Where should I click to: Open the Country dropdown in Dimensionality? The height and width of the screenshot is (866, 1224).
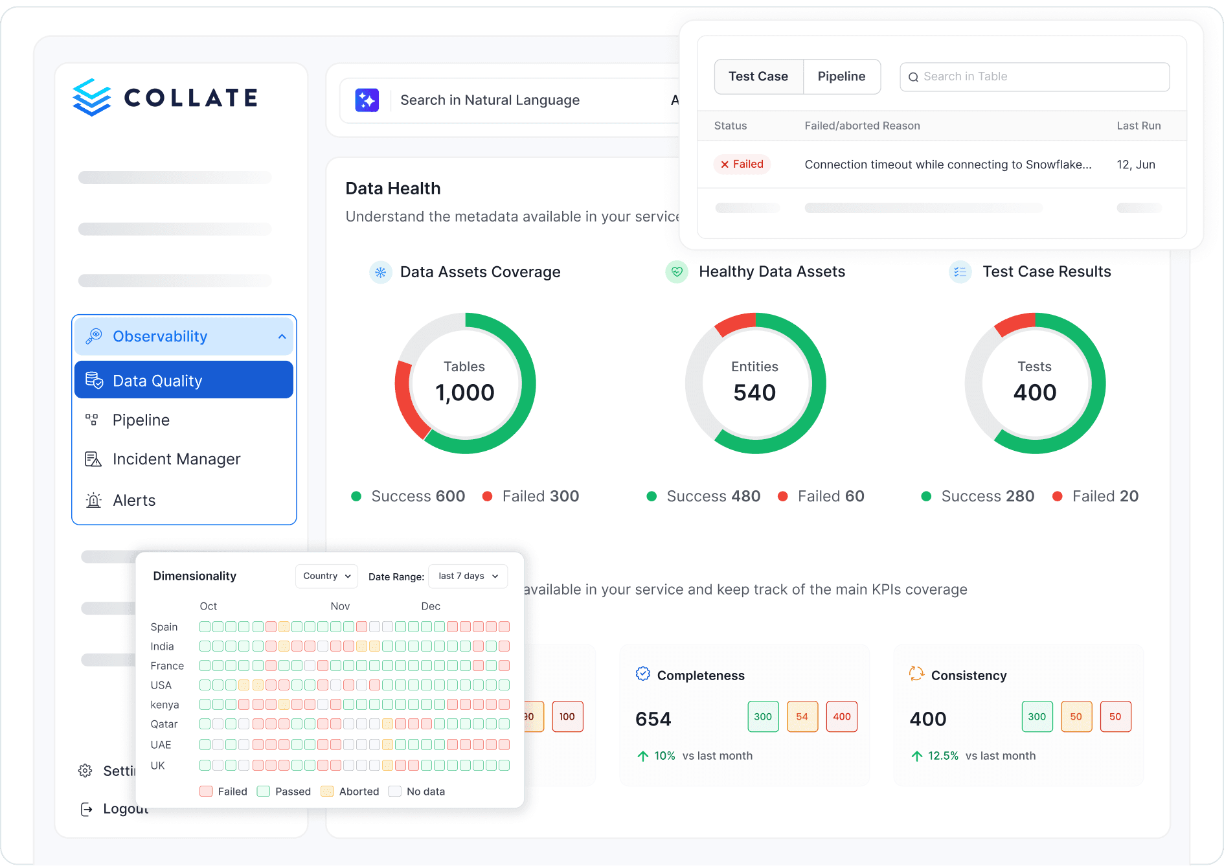(x=326, y=576)
